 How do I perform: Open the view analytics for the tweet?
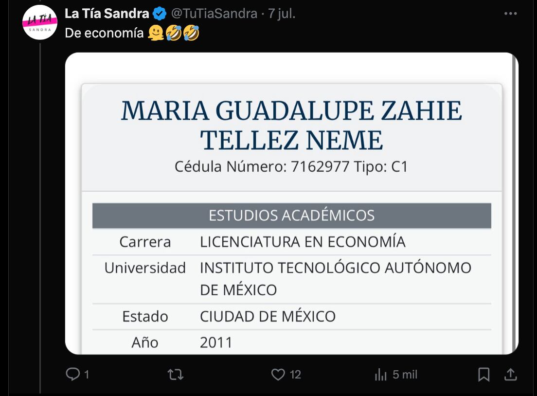(x=382, y=375)
